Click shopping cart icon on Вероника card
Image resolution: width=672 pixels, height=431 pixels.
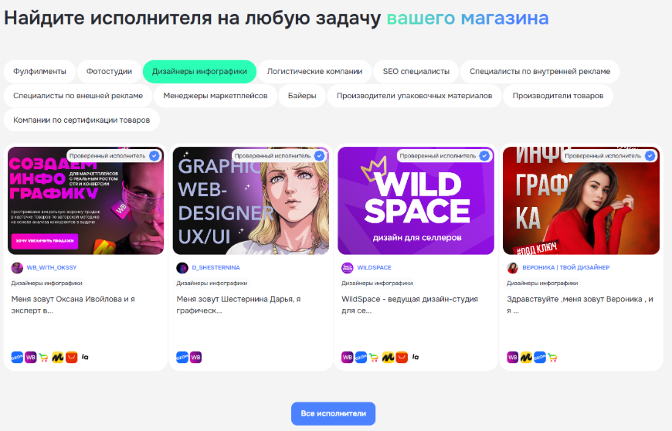point(552,358)
